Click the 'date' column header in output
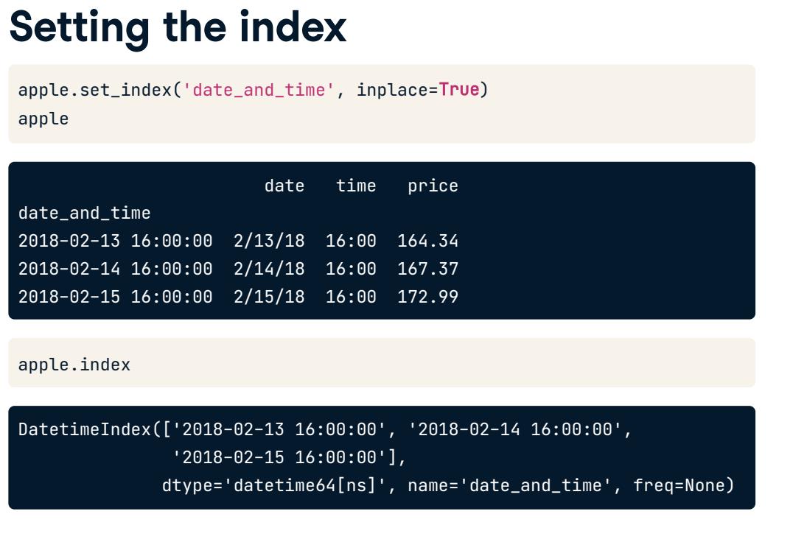The width and height of the screenshot is (807, 542). tap(284, 186)
